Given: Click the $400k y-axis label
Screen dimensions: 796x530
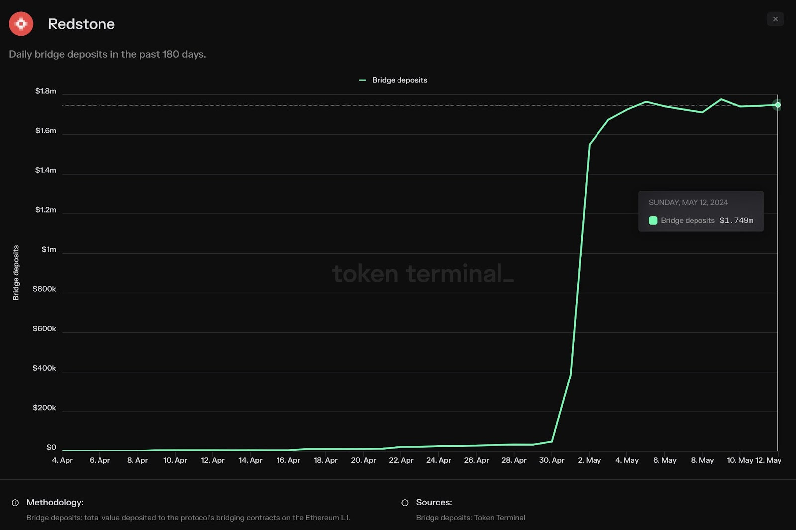Looking at the screenshot, I should click(x=44, y=368).
